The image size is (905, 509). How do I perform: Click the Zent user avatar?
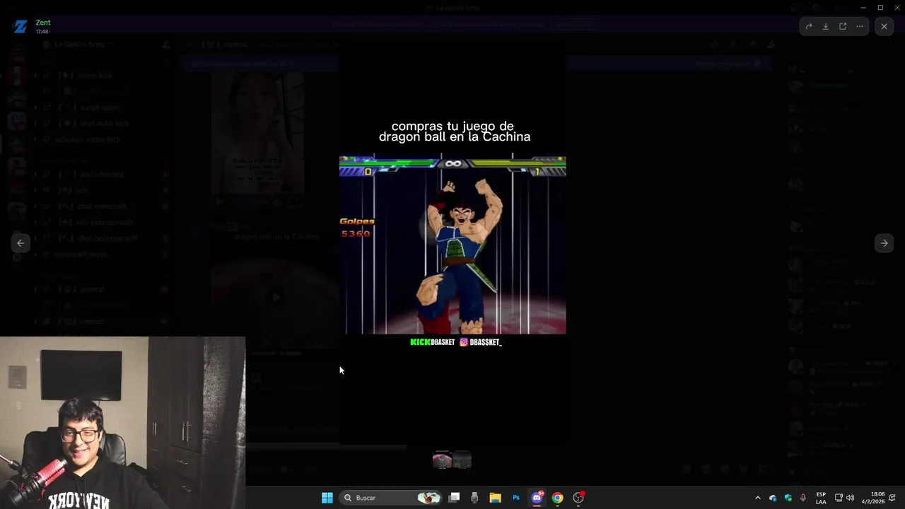[x=21, y=27]
